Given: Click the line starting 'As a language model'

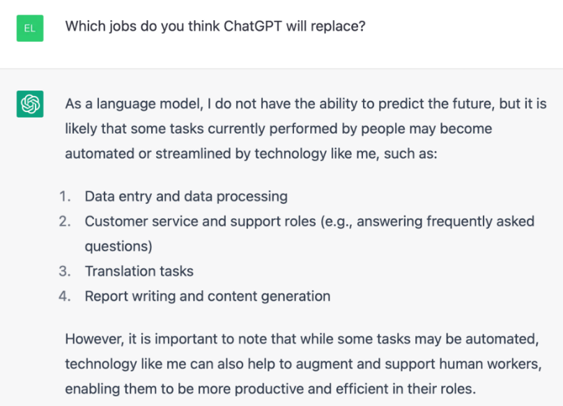Looking at the screenshot, I should tap(305, 104).
